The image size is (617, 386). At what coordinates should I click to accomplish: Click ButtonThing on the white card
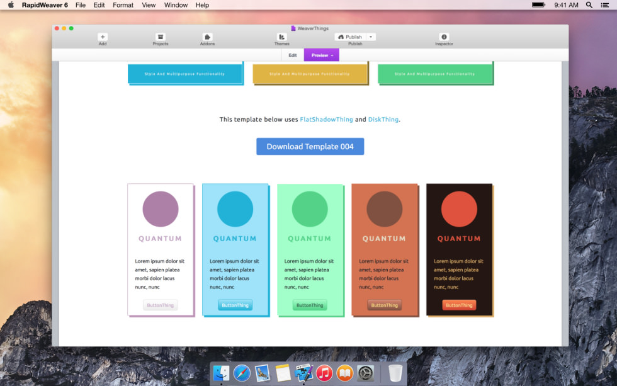coord(160,305)
